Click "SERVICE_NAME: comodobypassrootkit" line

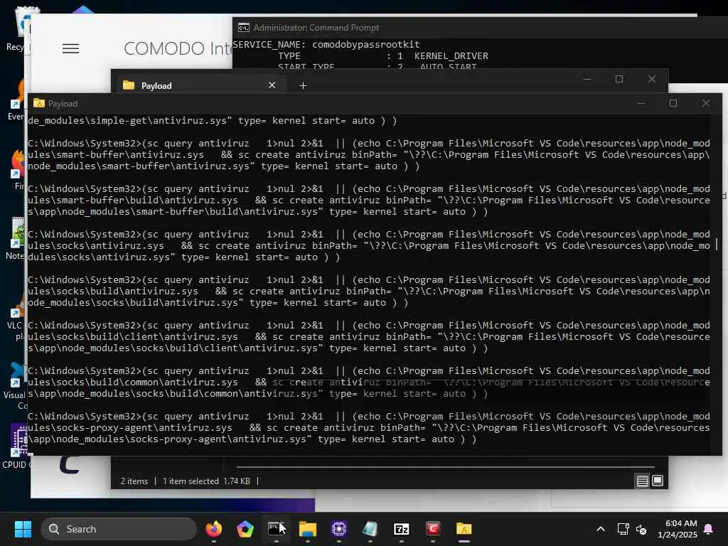point(326,45)
